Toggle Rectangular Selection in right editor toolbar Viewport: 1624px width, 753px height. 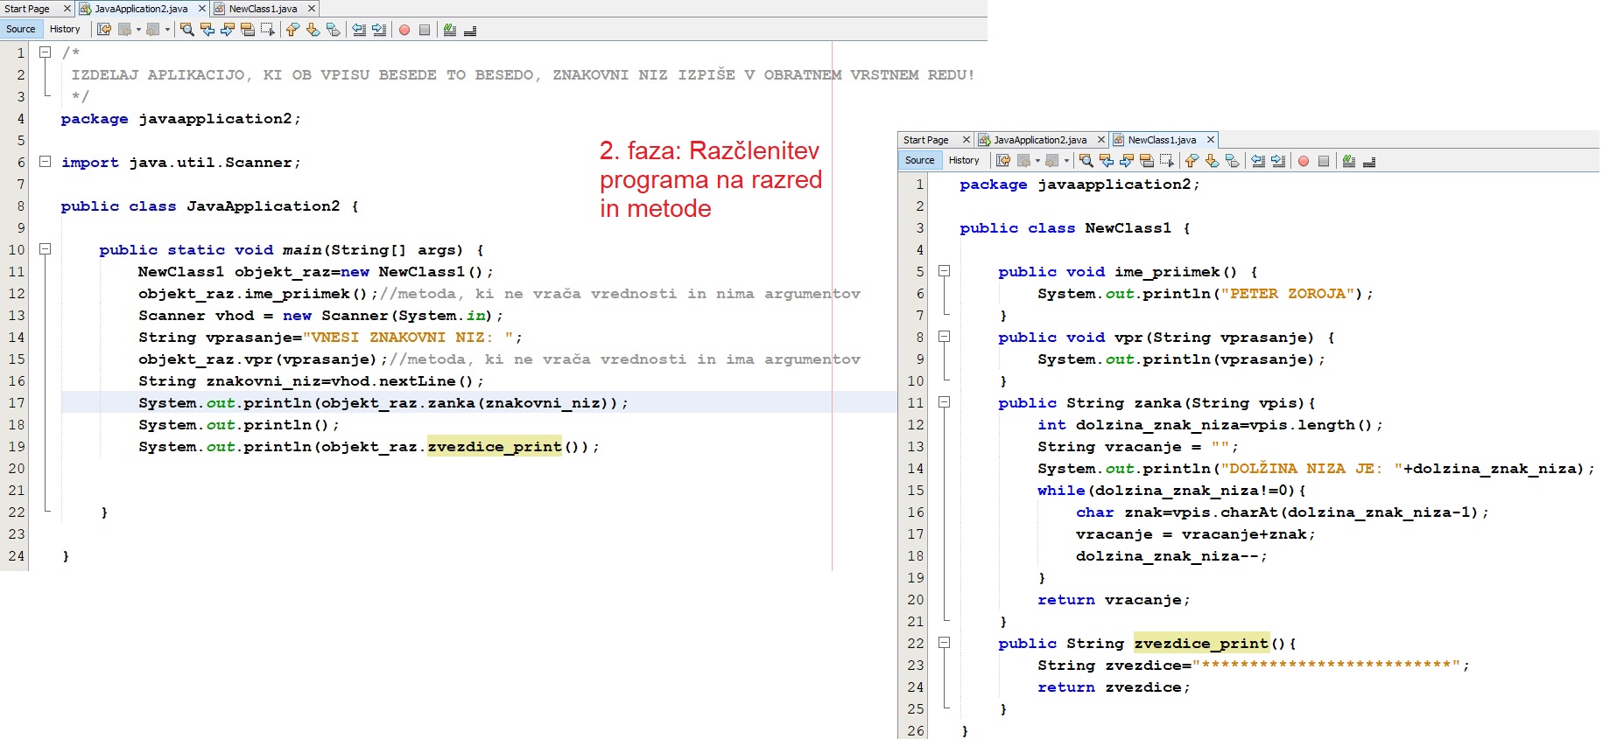1167,161
